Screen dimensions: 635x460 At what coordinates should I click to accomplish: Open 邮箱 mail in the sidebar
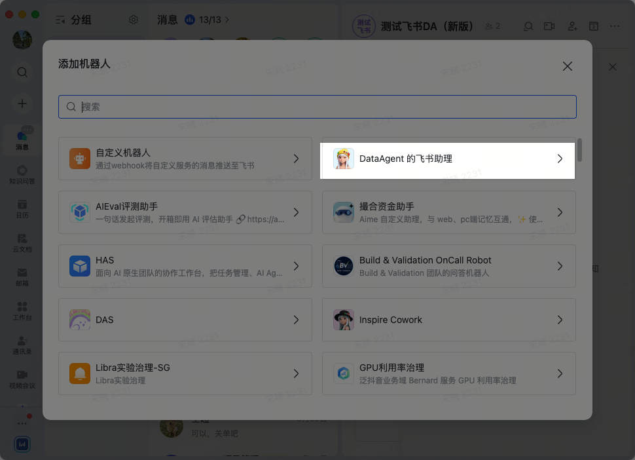pos(22,277)
